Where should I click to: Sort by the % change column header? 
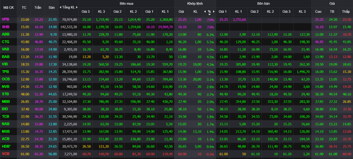tap(209, 11)
